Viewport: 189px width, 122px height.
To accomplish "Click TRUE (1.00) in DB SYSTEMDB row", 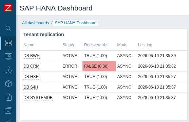I will pos(95,98).
